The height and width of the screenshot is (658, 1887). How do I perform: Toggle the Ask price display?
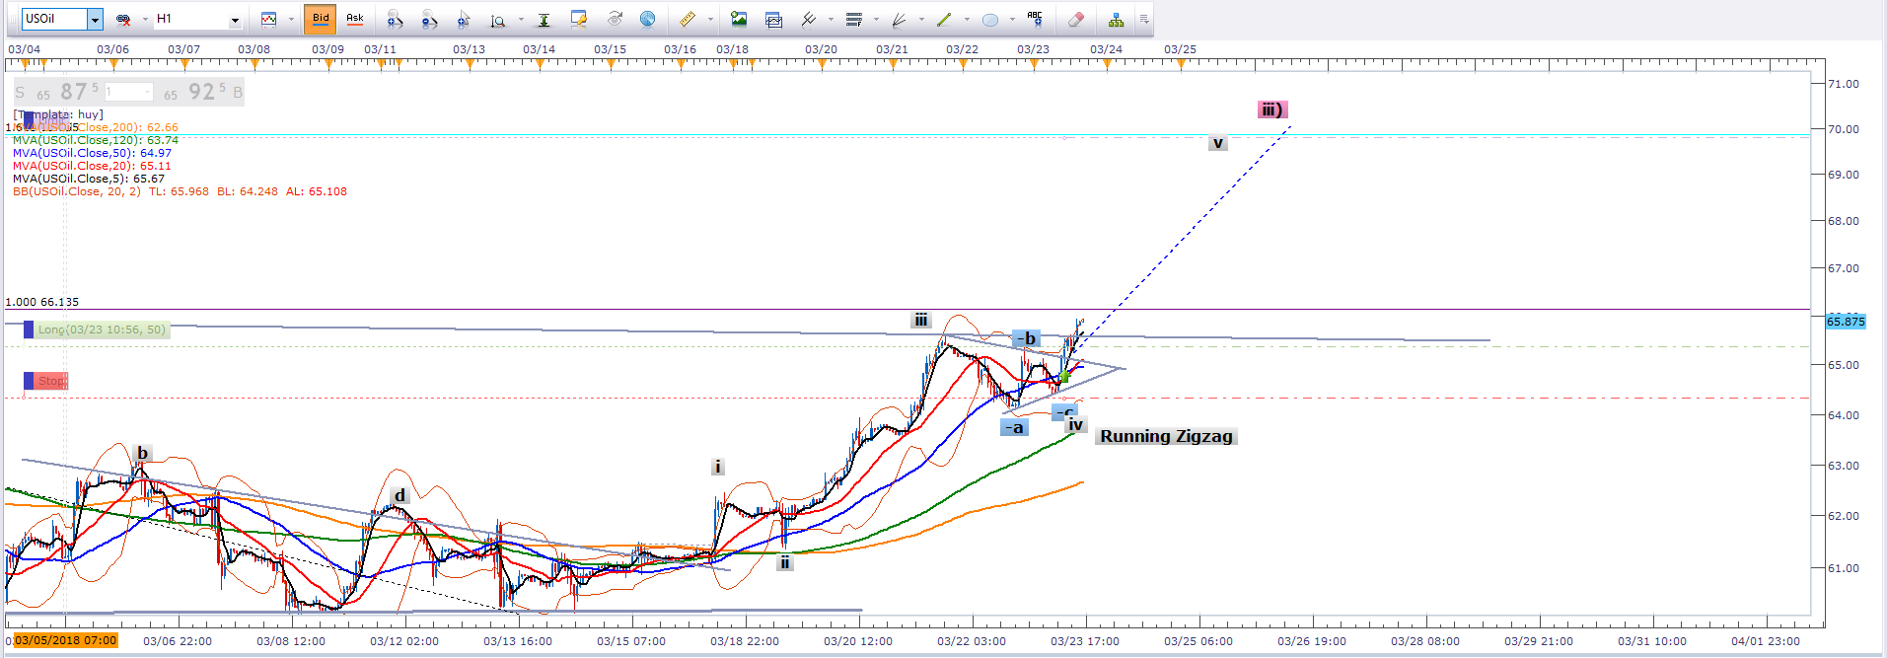tap(355, 19)
